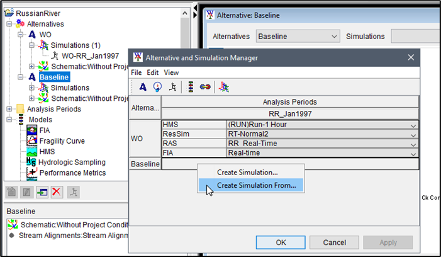Image resolution: width=441 pixels, height=257 pixels.
Task: Click the Analysis Period clock icon in the toolbar
Action: [x=157, y=87]
